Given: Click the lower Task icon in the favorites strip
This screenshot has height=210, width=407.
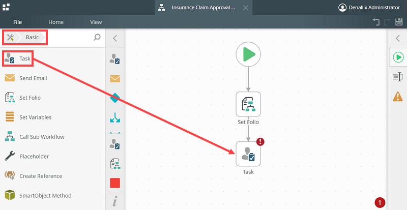Looking at the screenshot, I should coord(115,144).
